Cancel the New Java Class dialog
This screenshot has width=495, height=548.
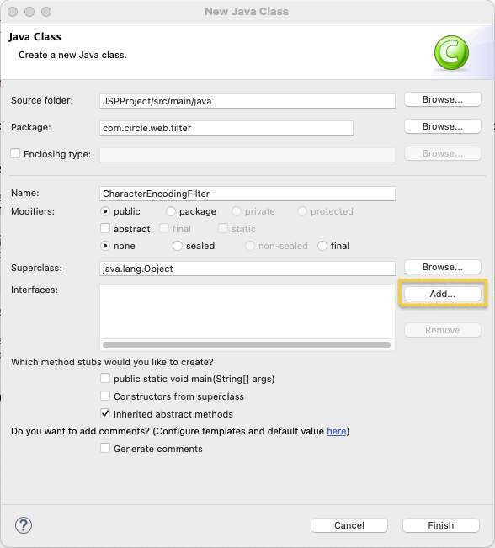[349, 525]
